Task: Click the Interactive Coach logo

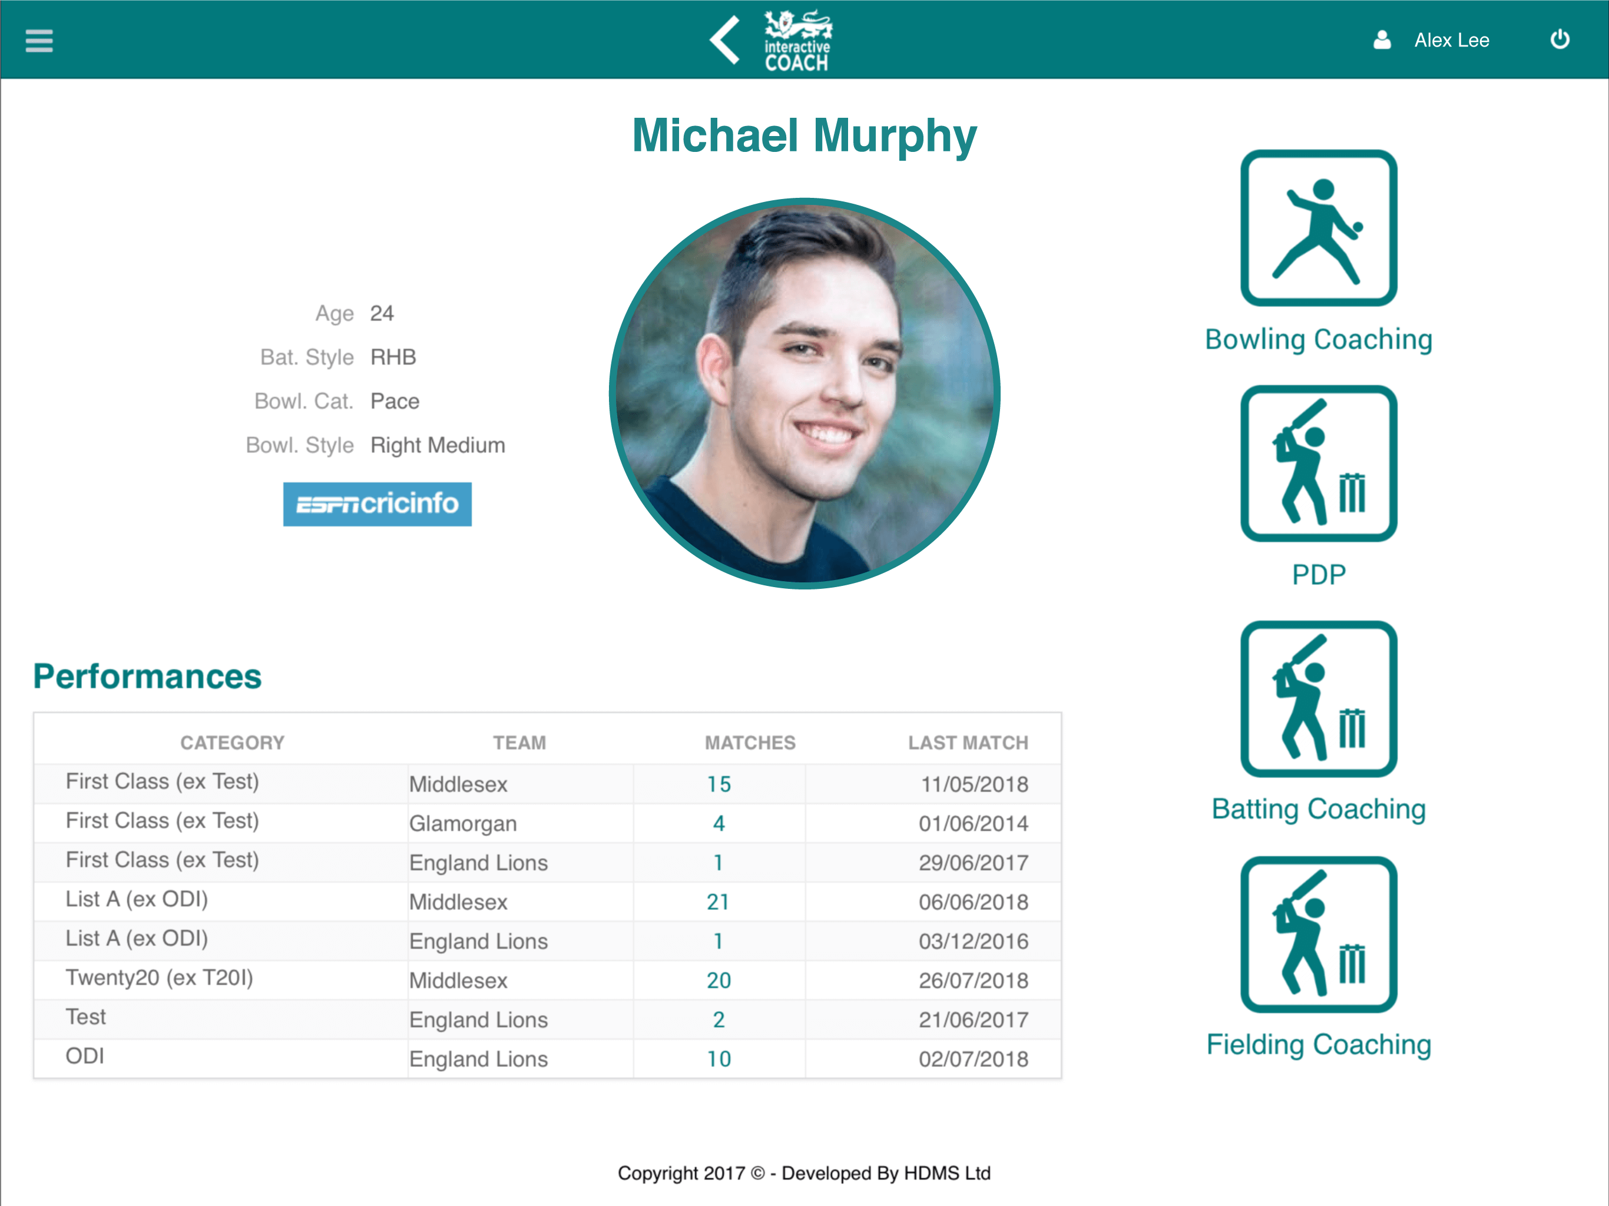Action: tap(797, 41)
